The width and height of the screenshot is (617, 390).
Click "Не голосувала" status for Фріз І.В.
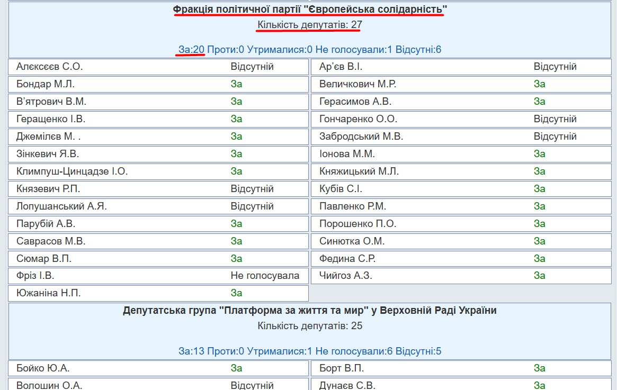(265, 276)
